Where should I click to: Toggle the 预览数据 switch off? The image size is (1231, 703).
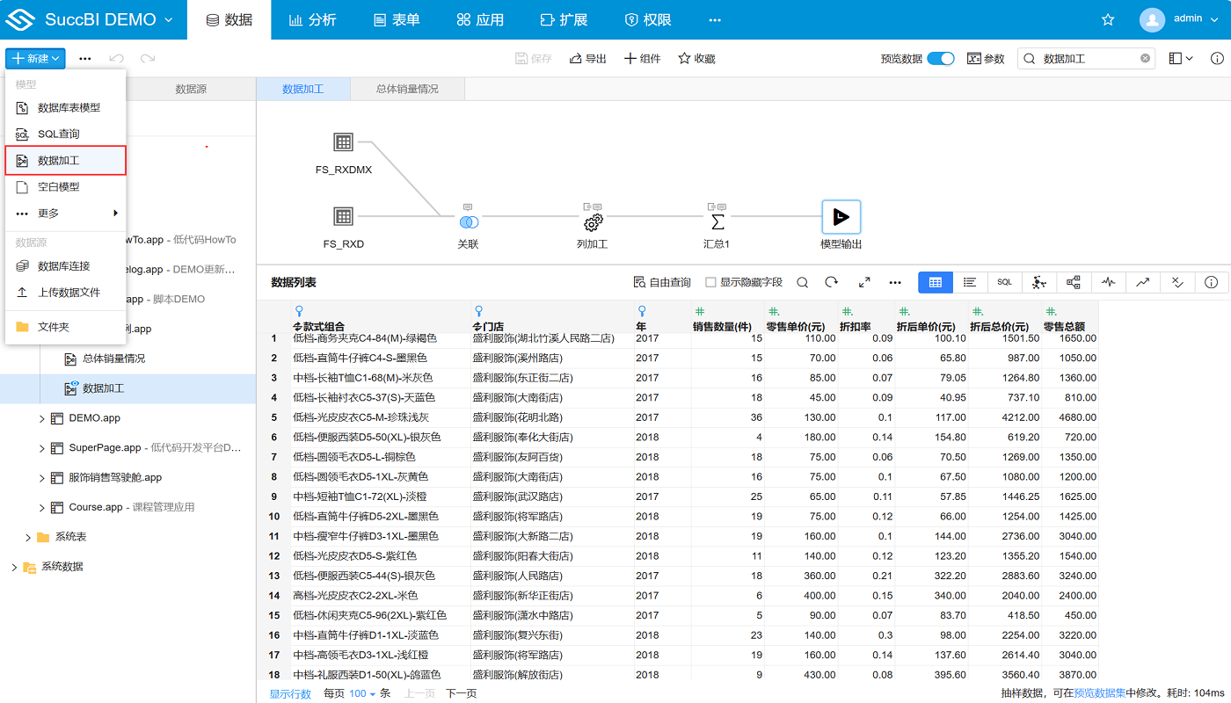(x=940, y=58)
